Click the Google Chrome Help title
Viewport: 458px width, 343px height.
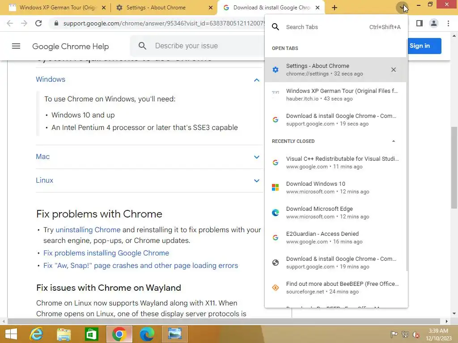pyautogui.click(x=70, y=46)
